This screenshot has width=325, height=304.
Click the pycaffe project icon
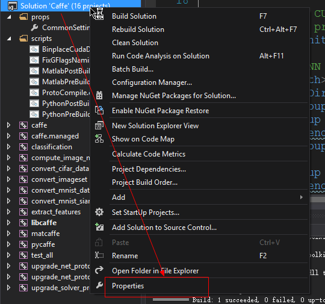23,244
